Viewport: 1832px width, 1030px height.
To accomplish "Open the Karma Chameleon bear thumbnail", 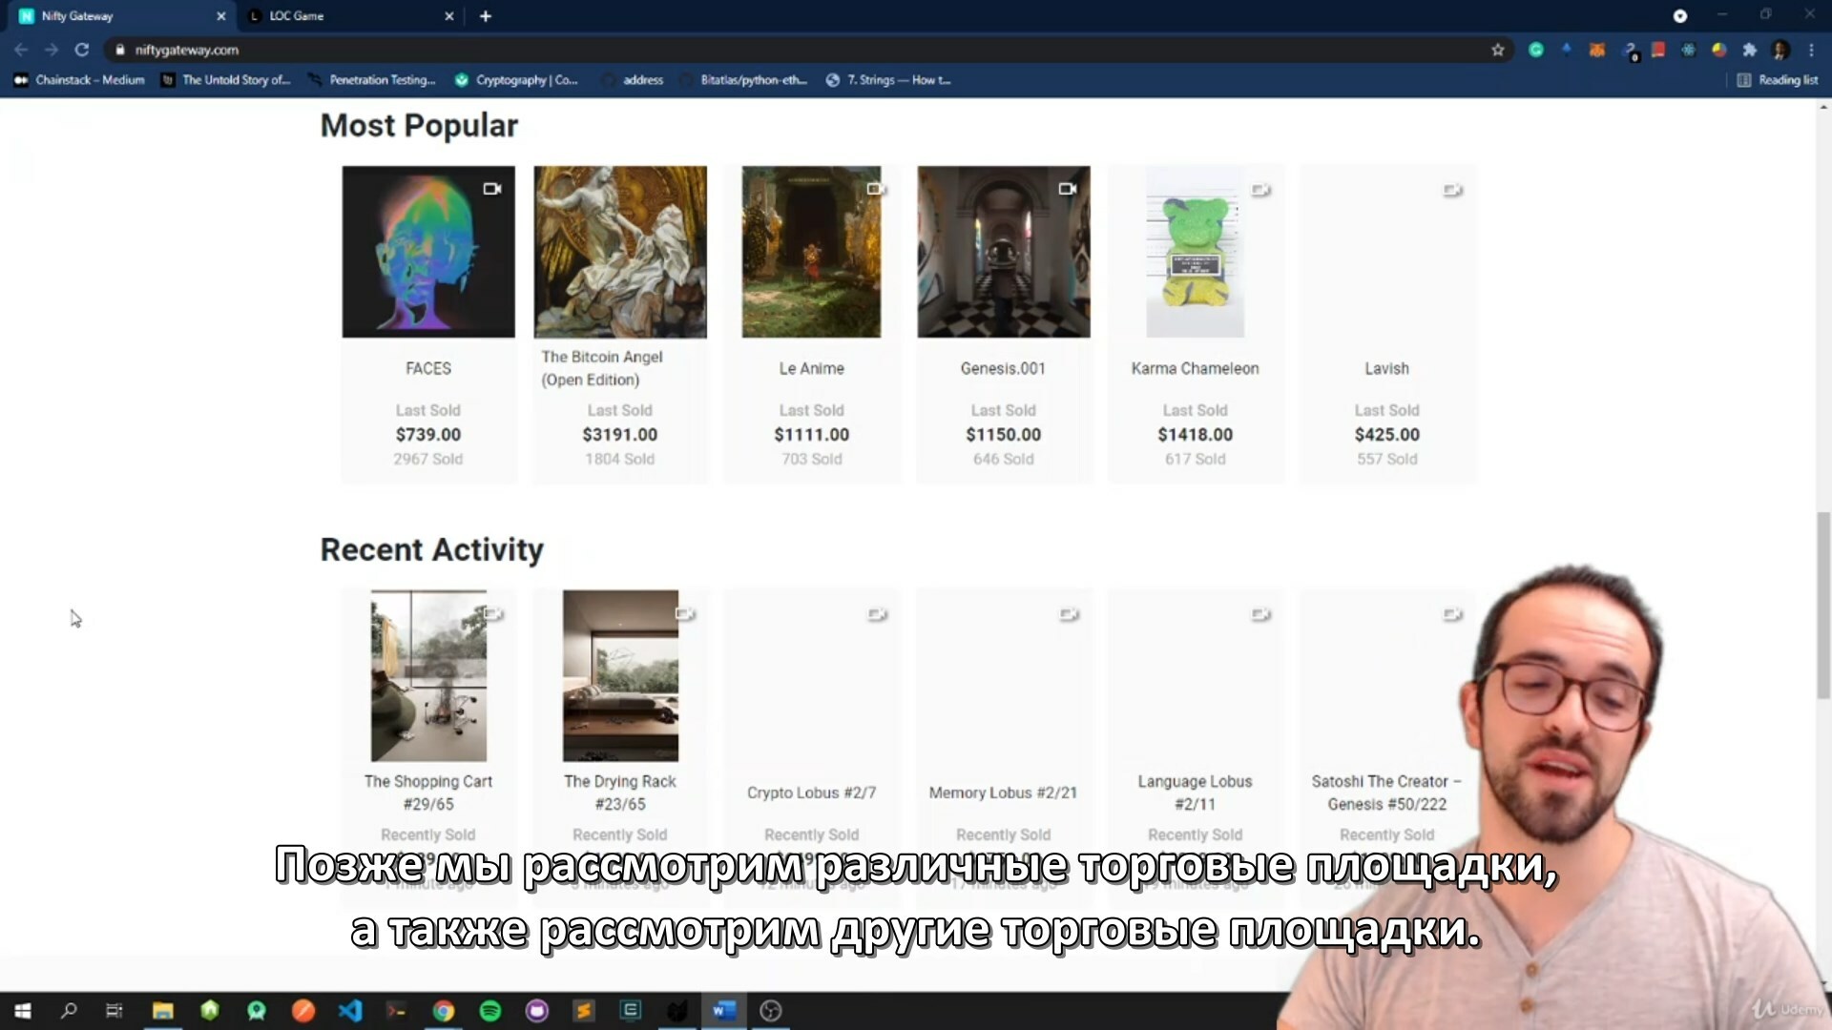I will coord(1196,252).
